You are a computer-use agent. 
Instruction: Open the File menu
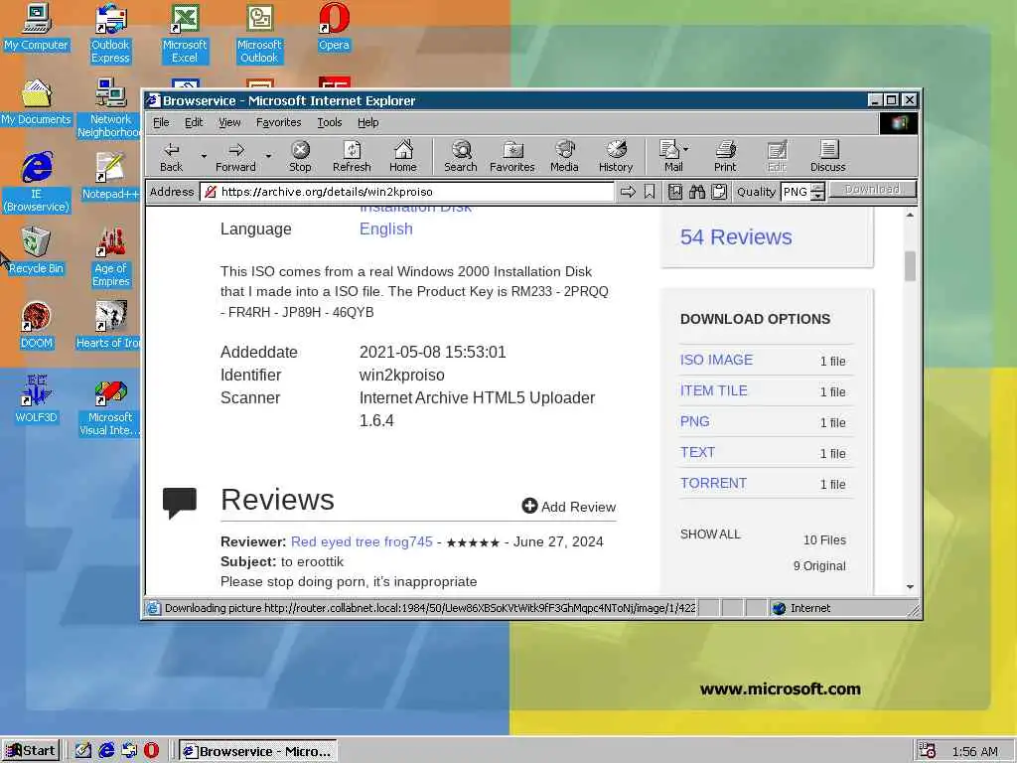(x=161, y=122)
